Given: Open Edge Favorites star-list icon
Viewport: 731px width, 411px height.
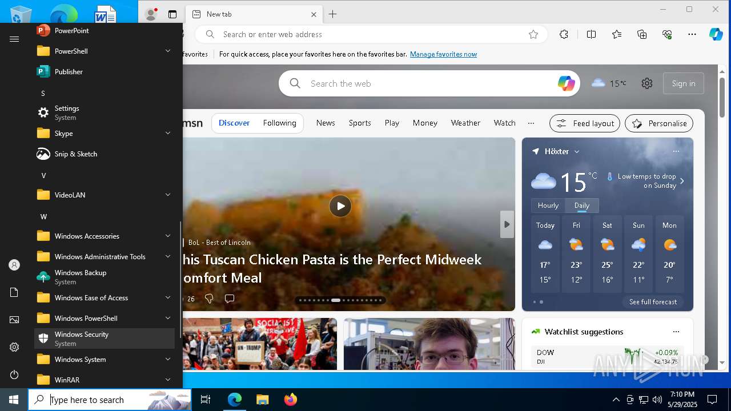Looking at the screenshot, I should (617, 34).
